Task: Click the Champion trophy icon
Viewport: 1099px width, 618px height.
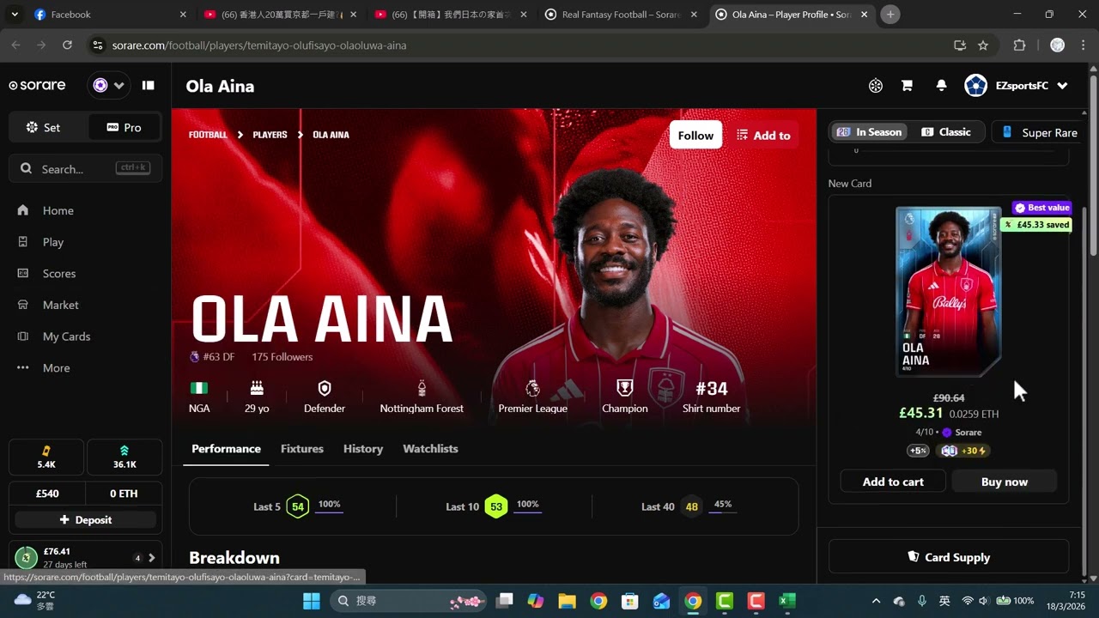Action: 625,388
